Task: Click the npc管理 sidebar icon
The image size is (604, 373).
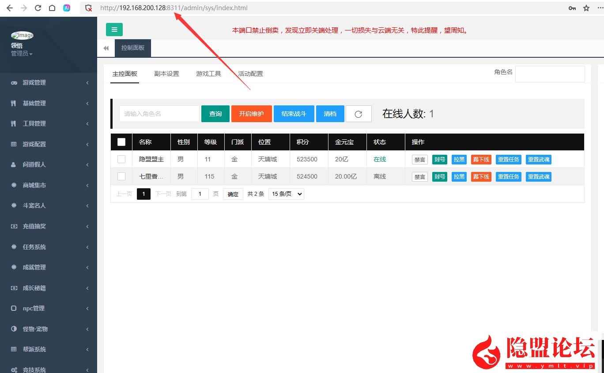Action: point(13,308)
